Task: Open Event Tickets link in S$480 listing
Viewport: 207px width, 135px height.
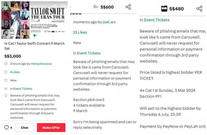Action: (156, 20)
